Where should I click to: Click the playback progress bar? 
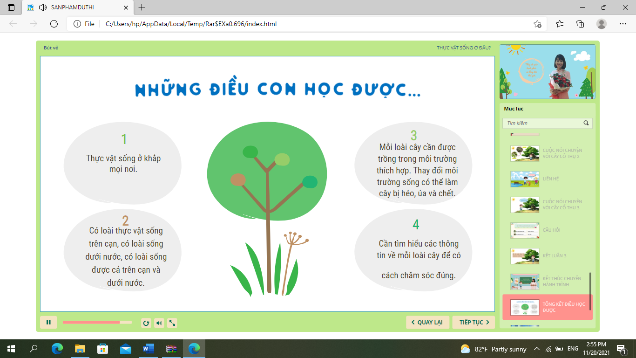97,323
